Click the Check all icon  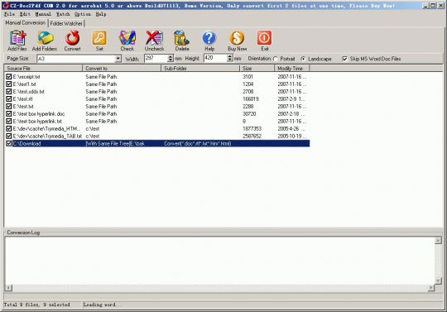click(x=127, y=38)
